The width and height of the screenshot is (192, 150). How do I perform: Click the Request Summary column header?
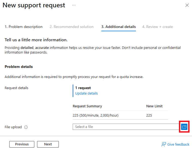87,106
